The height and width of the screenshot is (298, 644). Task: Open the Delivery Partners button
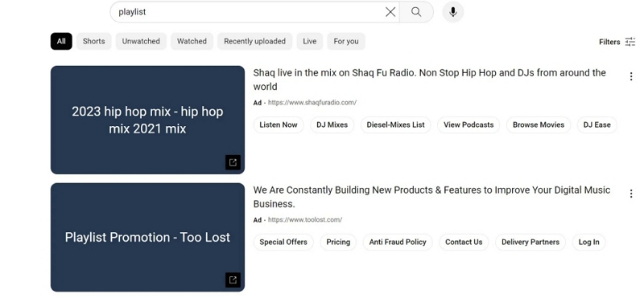coord(530,243)
